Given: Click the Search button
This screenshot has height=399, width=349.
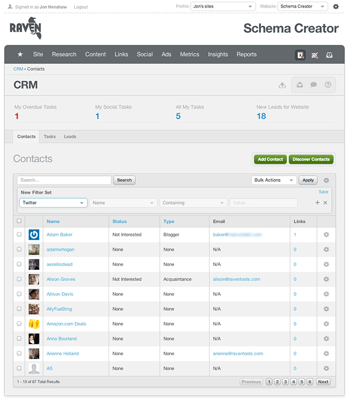Looking at the screenshot, I should click(x=124, y=180).
